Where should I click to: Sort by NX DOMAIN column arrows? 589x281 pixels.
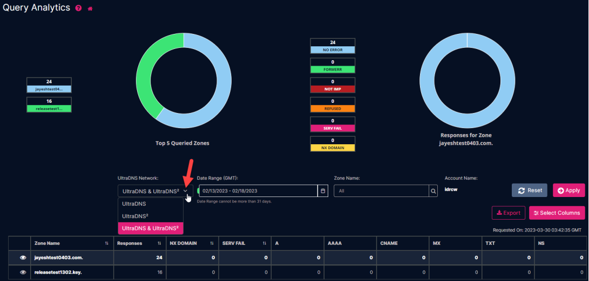[x=212, y=243]
